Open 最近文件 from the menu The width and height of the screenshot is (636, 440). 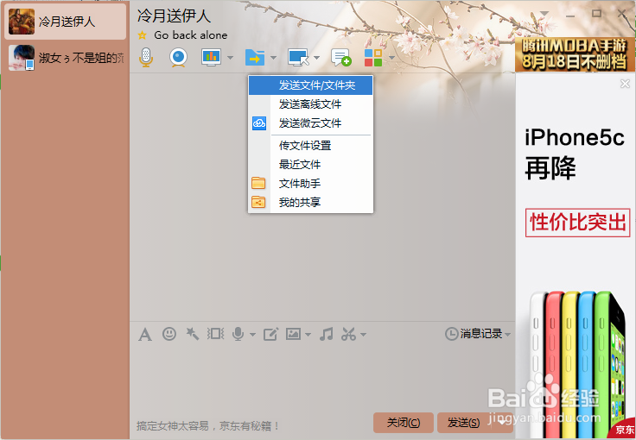coord(310,164)
